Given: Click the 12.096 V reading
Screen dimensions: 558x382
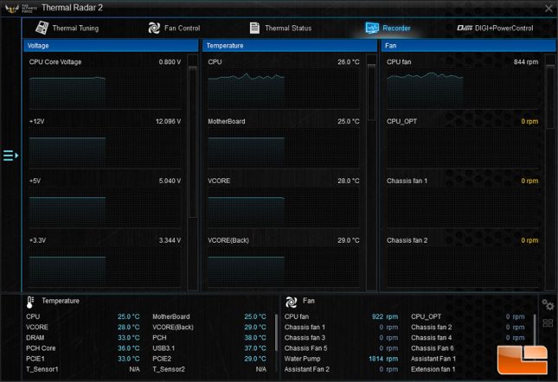Looking at the screenshot, I should click(x=168, y=122).
